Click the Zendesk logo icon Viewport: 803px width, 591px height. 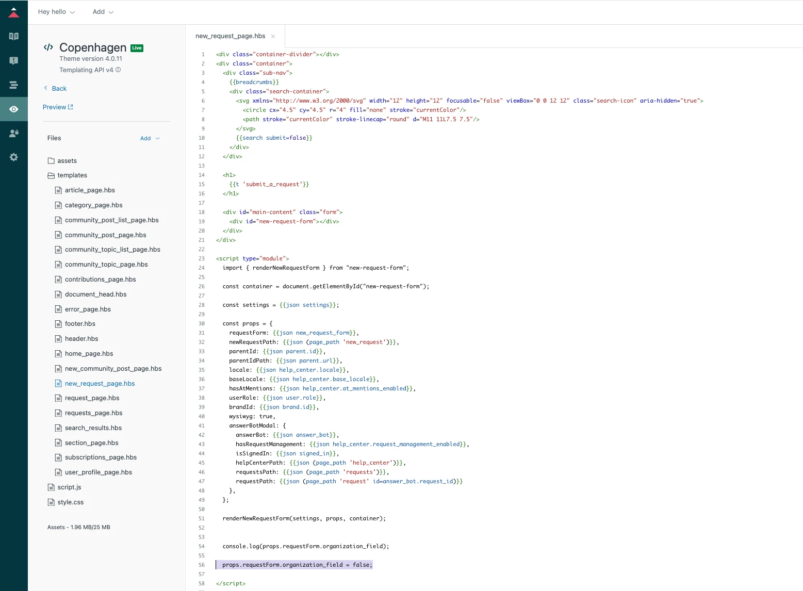point(14,12)
